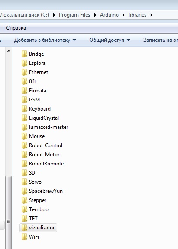Select the LiquidCrystal folder name
Viewport: 178px width, 249px height.
coord(44,118)
